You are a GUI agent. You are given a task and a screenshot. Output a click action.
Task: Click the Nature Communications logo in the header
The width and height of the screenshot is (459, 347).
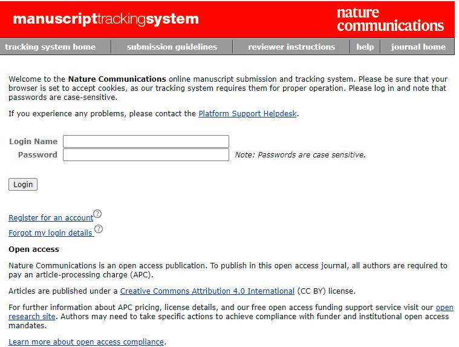pos(390,19)
